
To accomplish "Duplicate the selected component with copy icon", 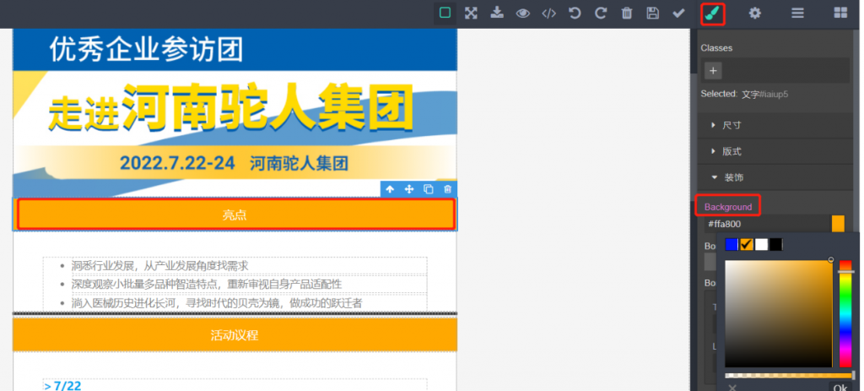I will (x=428, y=189).
